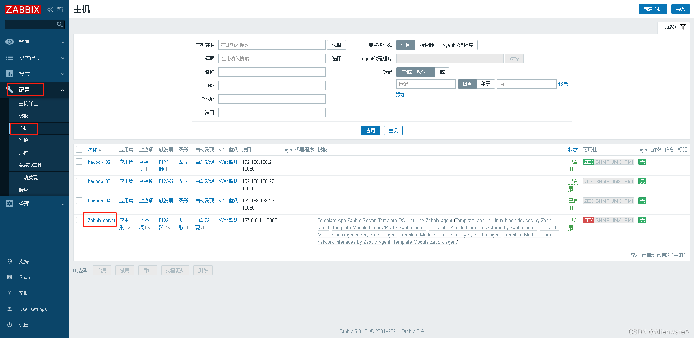Open the Zabbix server host link
The height and width of the screenshot is (338, 694).
tap(102, 220)
